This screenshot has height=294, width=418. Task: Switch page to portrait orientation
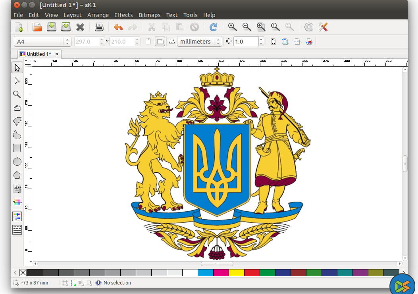[x=148, y=42]
